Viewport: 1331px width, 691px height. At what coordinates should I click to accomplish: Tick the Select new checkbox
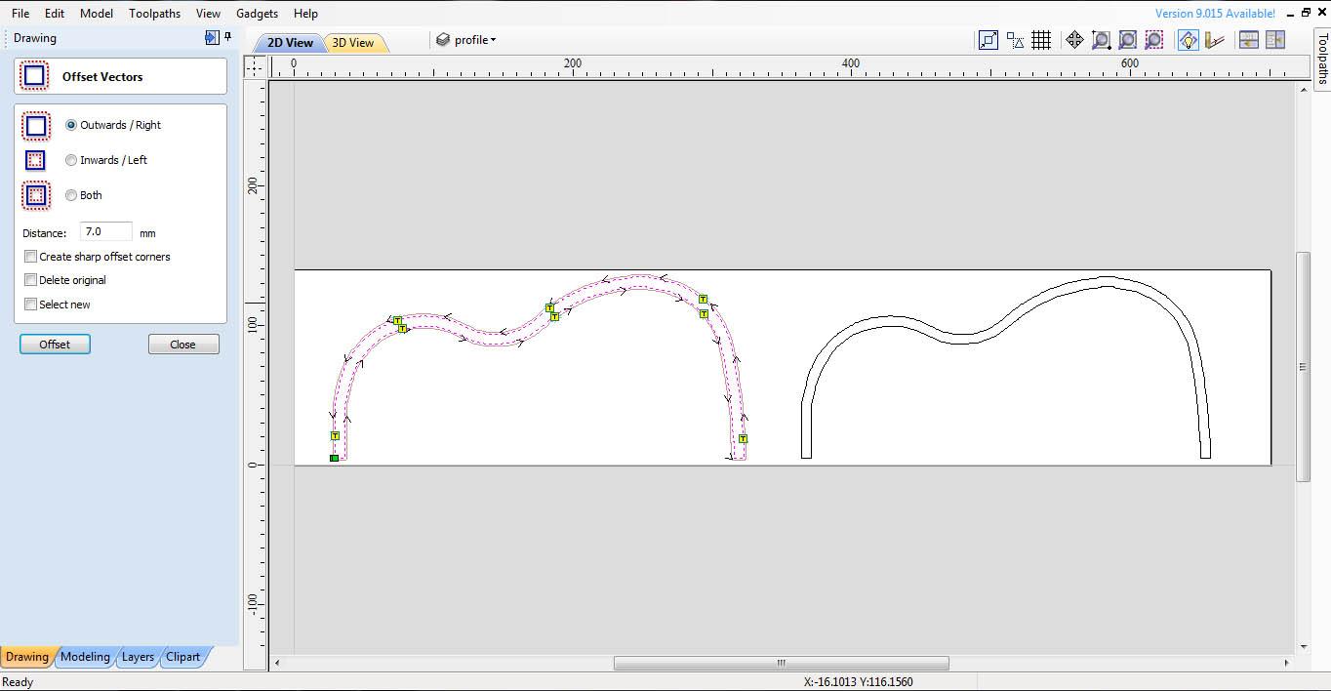(31, 305)
